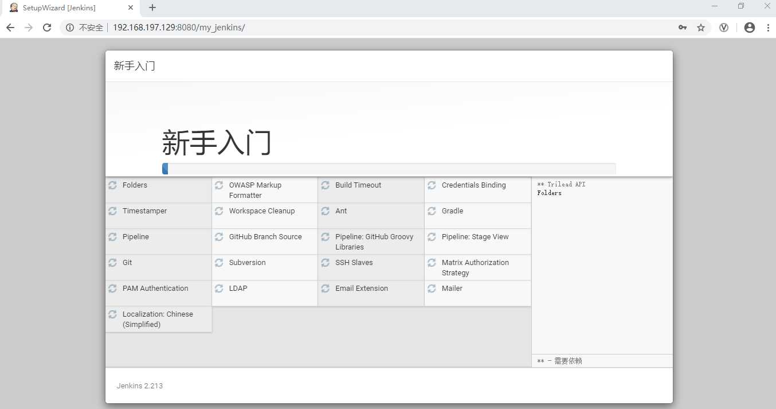Image resolution: width=776 pixels, height=409 pixels.
Task: Open the Vue devtools extension icon
Action: click(x=724, y=28)
